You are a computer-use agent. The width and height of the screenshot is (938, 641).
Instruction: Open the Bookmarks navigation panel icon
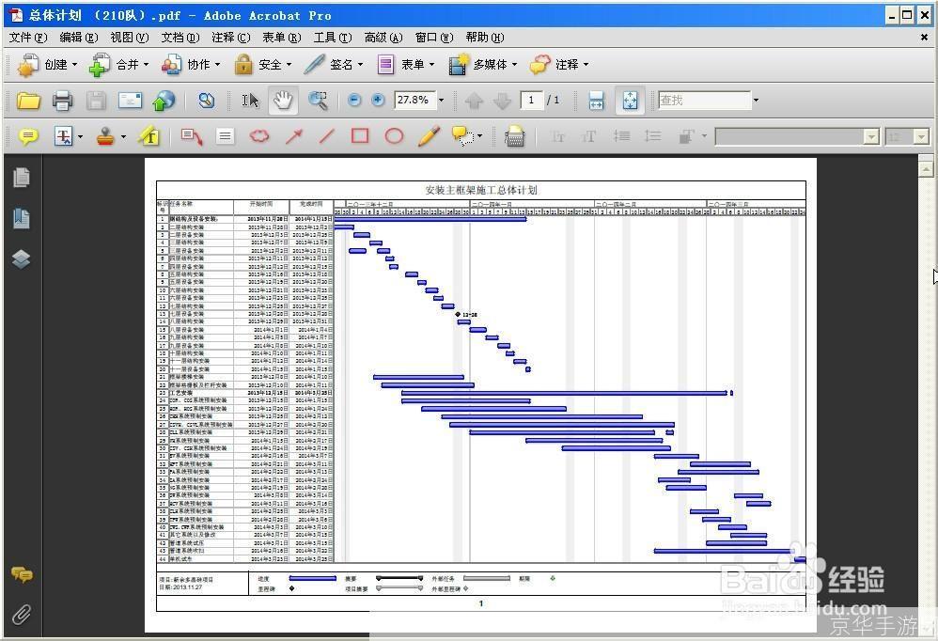[x=22, y=218]
